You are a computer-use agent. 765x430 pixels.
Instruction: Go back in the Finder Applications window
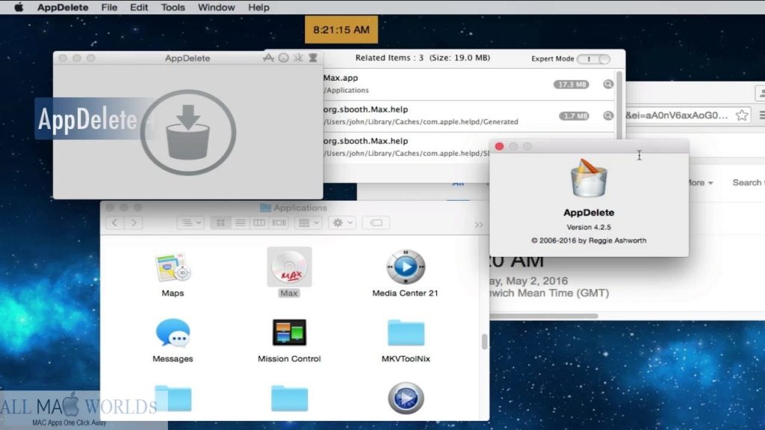click(x=114, y=222)
